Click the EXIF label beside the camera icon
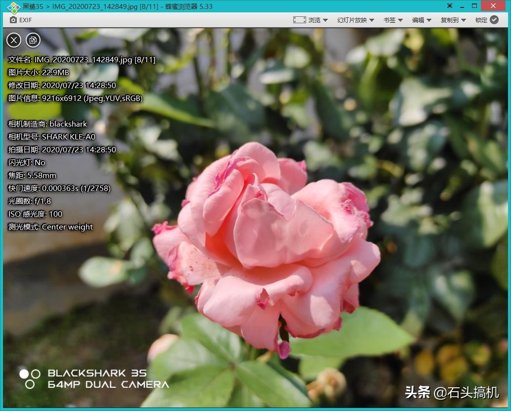 [25, 20]
